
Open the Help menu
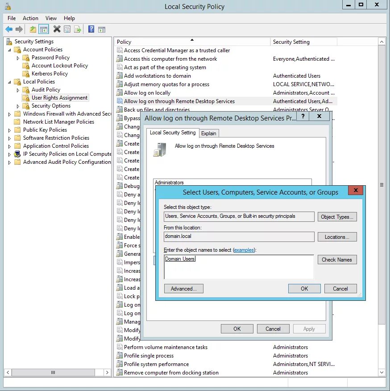69,18
